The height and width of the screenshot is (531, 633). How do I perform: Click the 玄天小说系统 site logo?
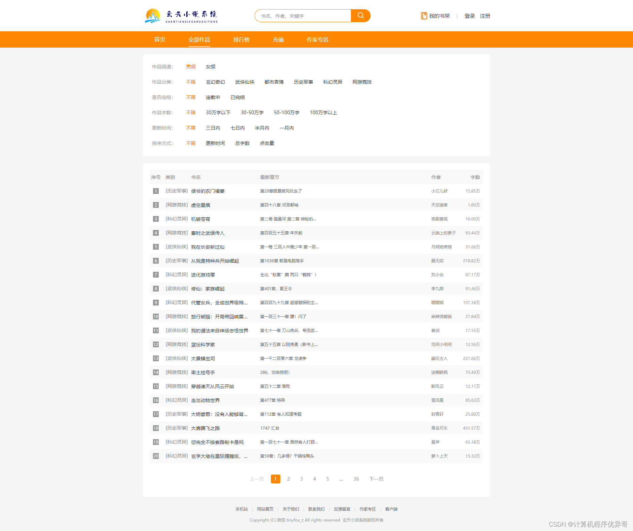181,16
